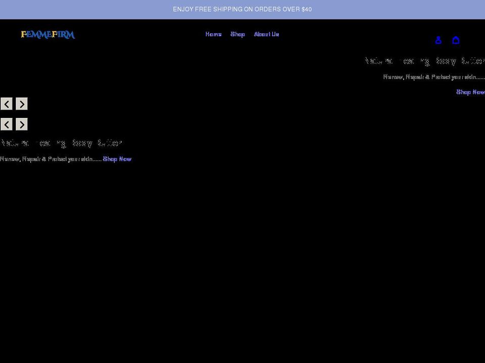This screenshot has height=363, width=485.
Task: Click right-aligned Shop Now link under header
Action: pyautogui.click(x=470, y=92)
